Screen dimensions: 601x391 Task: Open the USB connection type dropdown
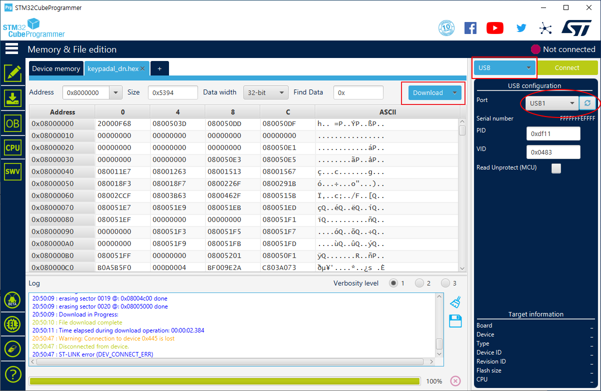(x=504, y=67)
